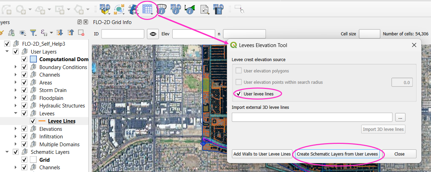Click the Expand All layers icon
This screenshot has height=172, width=431.
click(x=60, y=33)
